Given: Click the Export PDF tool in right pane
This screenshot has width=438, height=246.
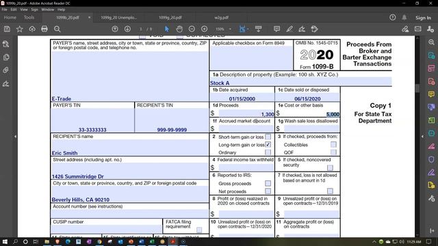Looking at the screenshot, I should coord(431,55).
